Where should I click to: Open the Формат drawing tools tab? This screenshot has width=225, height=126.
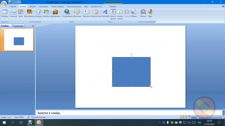[x=113, y=6]
